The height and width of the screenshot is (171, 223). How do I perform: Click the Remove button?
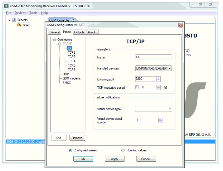(x=77, y=138)
